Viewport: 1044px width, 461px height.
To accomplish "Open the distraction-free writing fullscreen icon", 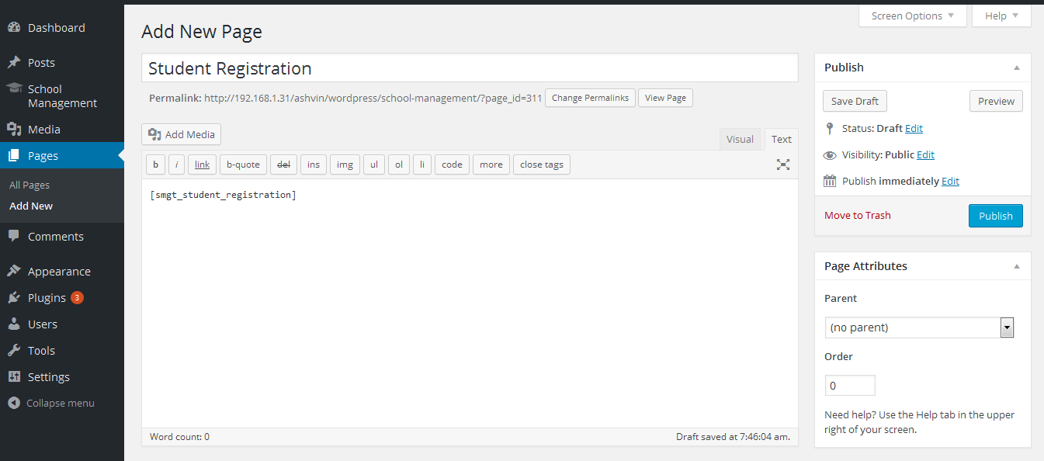I will pyautogui.click(x=782, y=164).
